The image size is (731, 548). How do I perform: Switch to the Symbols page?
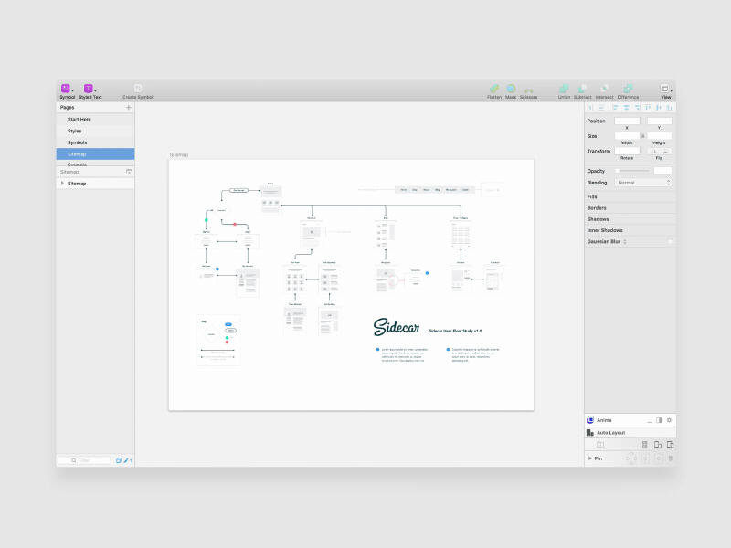tap(78, 142)
